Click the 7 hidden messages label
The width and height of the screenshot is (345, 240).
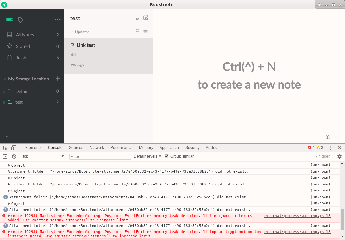[323, 156]
